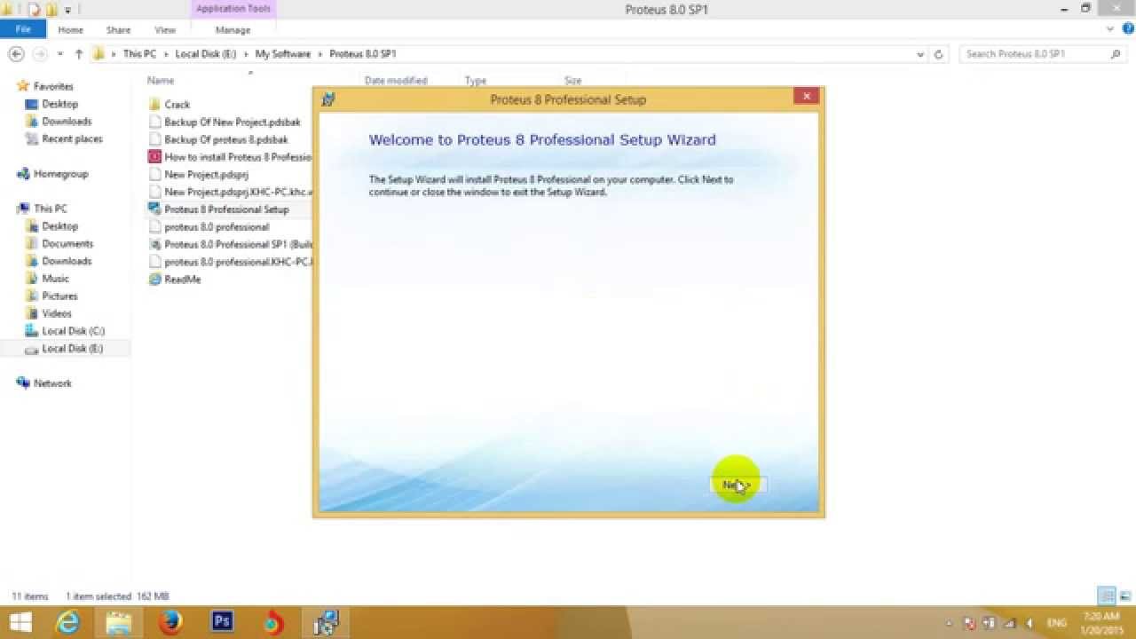The image size is (1136, 639).
Task: Switch to the View ribbon tab
Action: 165,29
